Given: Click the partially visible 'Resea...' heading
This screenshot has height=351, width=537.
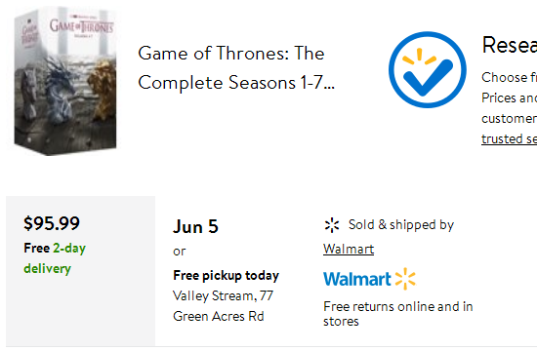Looking at the screenshot, I should [510, 45].
